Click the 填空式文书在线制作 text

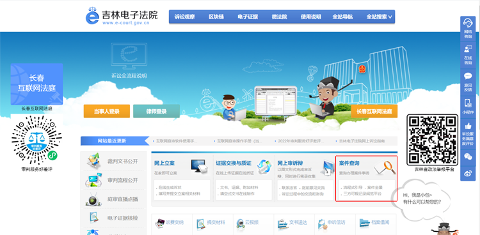pyautogui.click(x=237, y=193)
